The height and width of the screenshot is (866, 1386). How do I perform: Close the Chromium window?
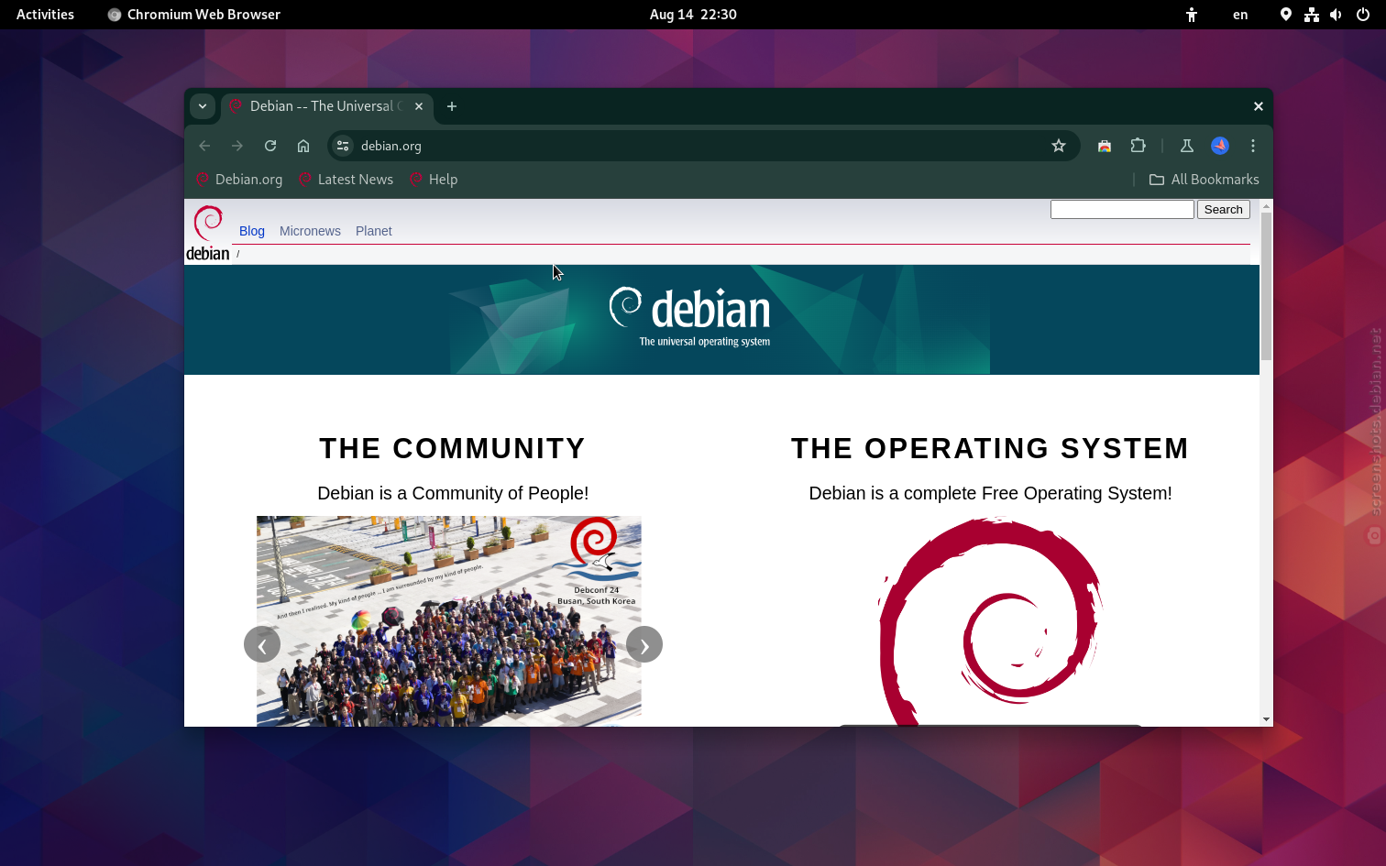[1259, 106]
